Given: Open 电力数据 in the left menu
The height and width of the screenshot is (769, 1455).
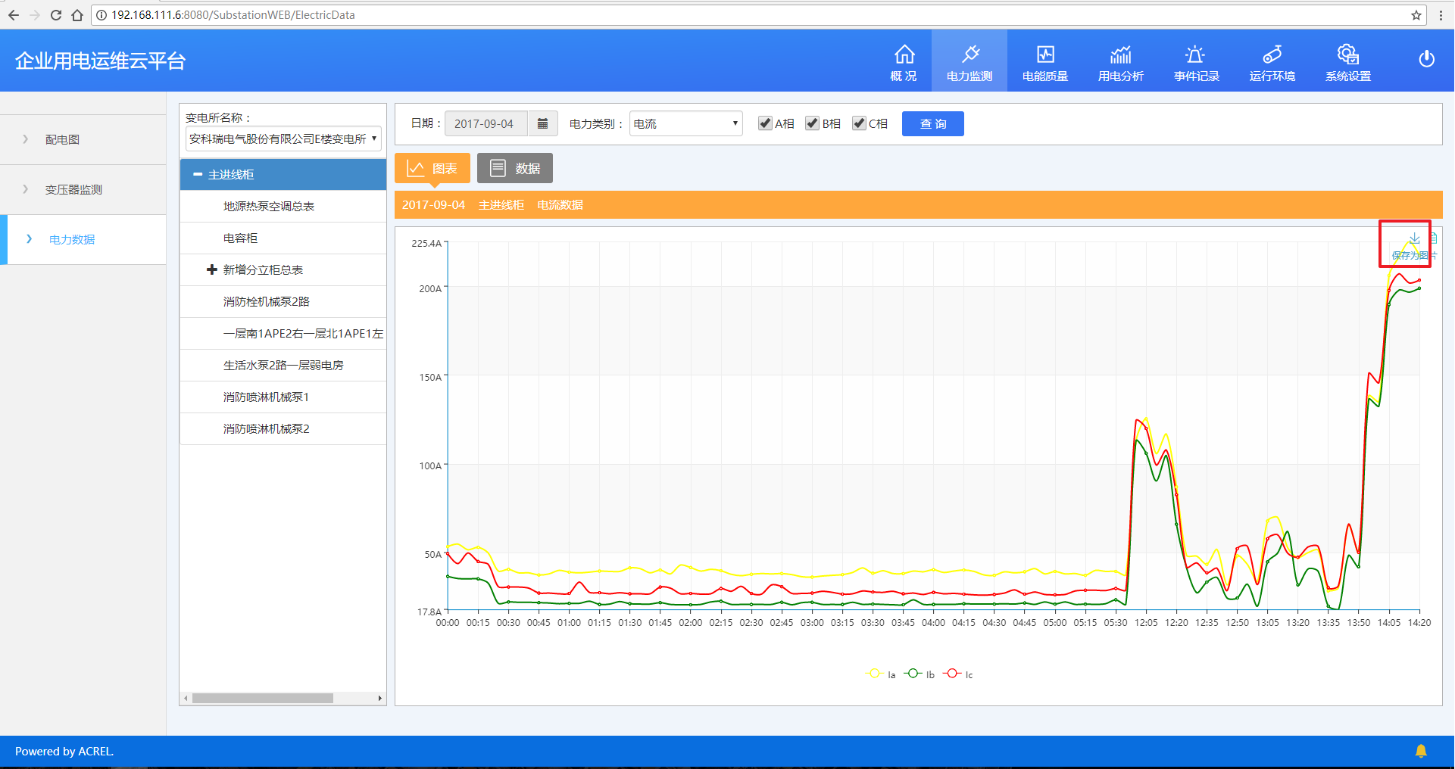Looking at the screenshot, I should (x=83, y=239).
